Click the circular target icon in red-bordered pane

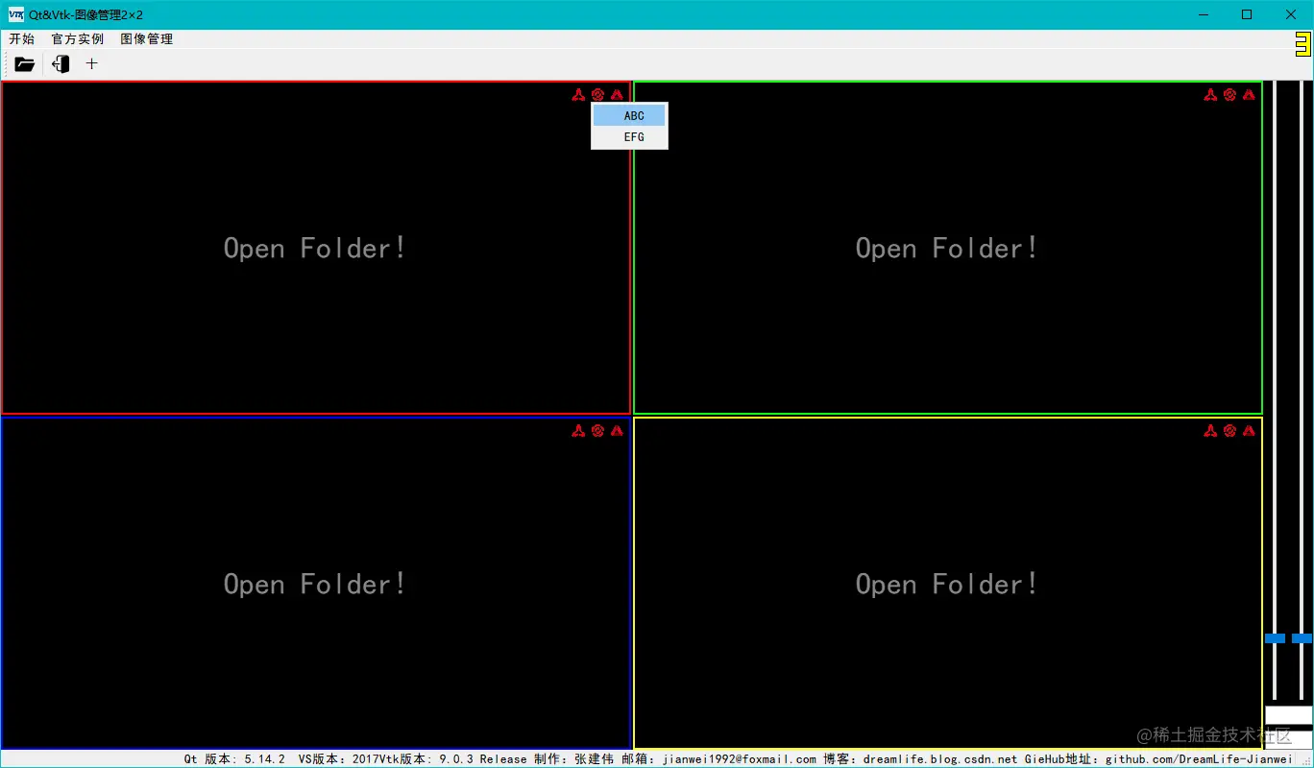coord(597,94)
